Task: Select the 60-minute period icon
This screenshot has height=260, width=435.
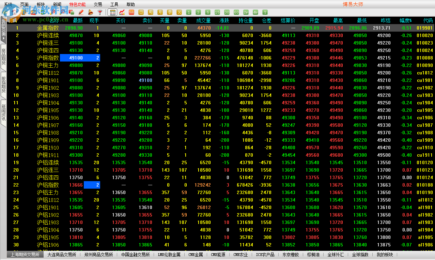Action: pyautogui.click(x=236, y=12)
